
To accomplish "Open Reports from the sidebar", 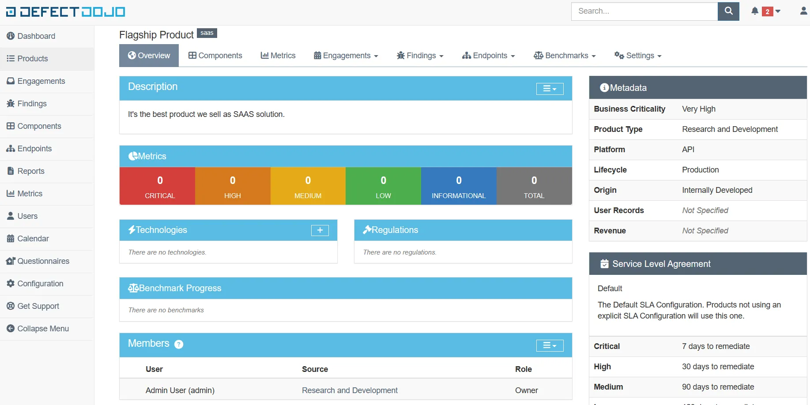I will click(x=30, y=171).
